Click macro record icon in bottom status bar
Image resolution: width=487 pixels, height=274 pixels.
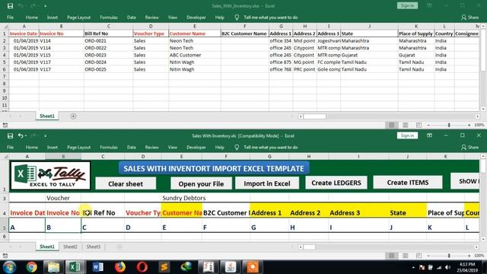(x=5, y=256)
